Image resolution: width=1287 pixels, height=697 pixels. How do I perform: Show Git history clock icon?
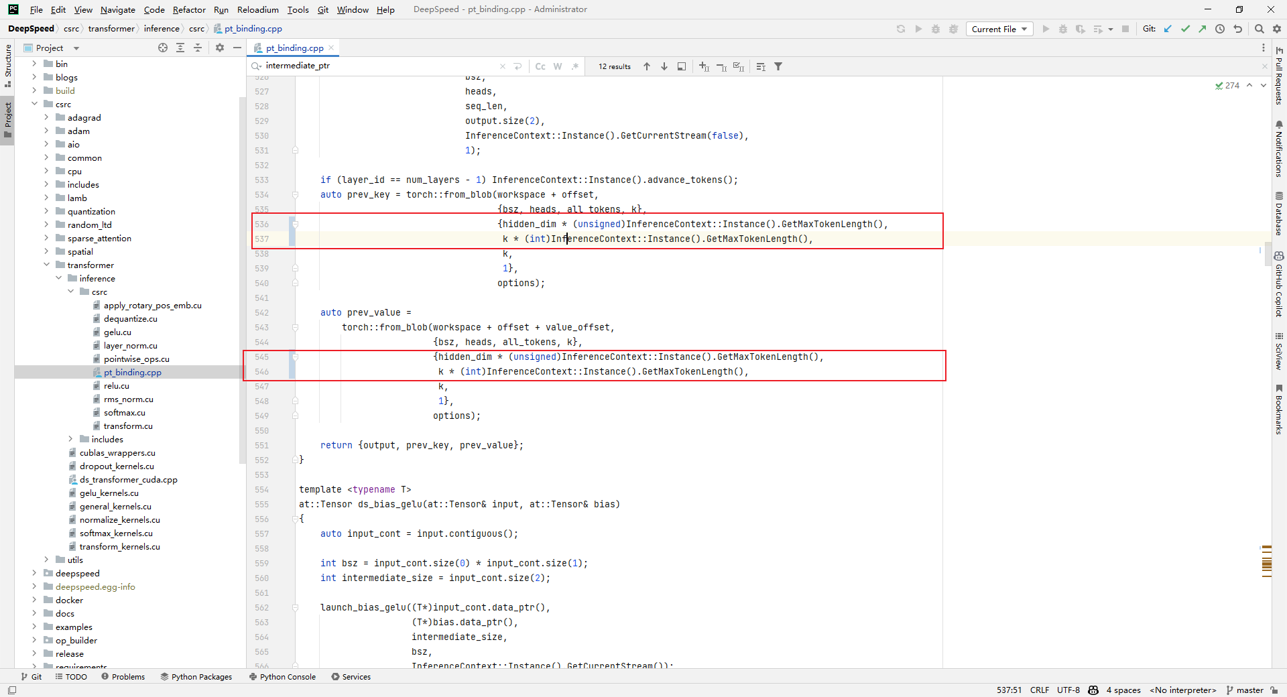[1220, 29]
